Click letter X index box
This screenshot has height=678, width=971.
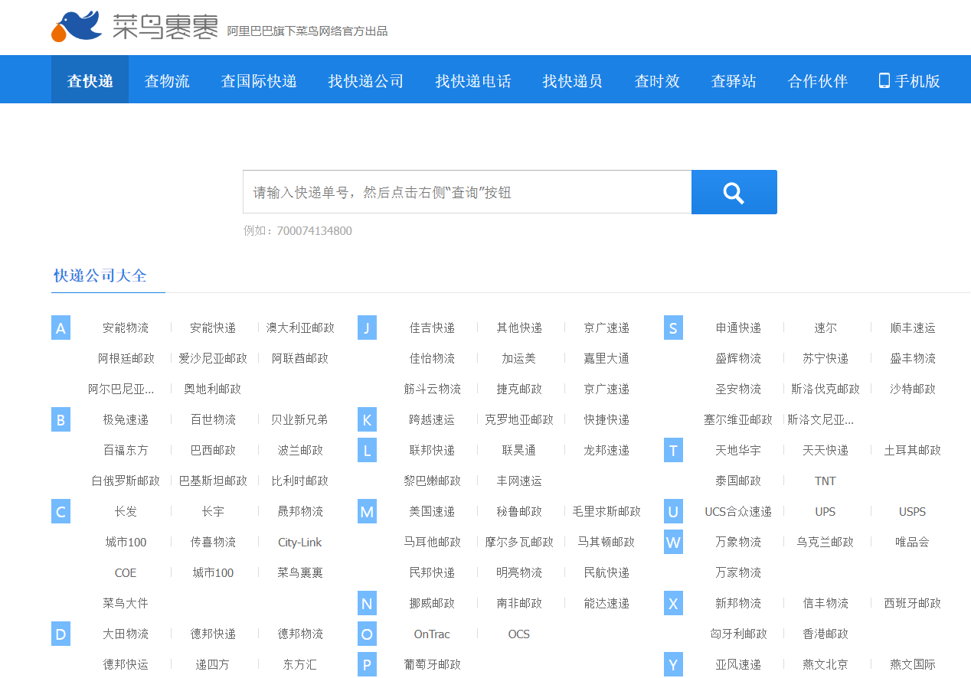pos(673,603)
